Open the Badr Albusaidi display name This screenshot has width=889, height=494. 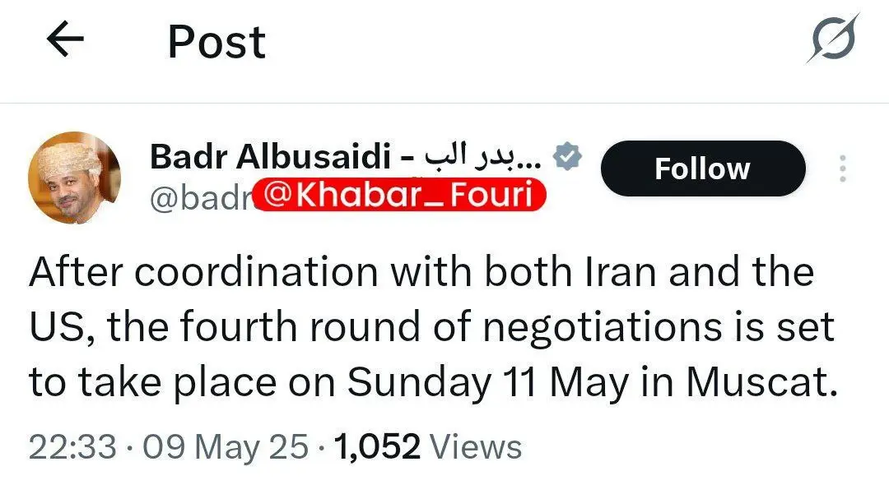(270, 157)
